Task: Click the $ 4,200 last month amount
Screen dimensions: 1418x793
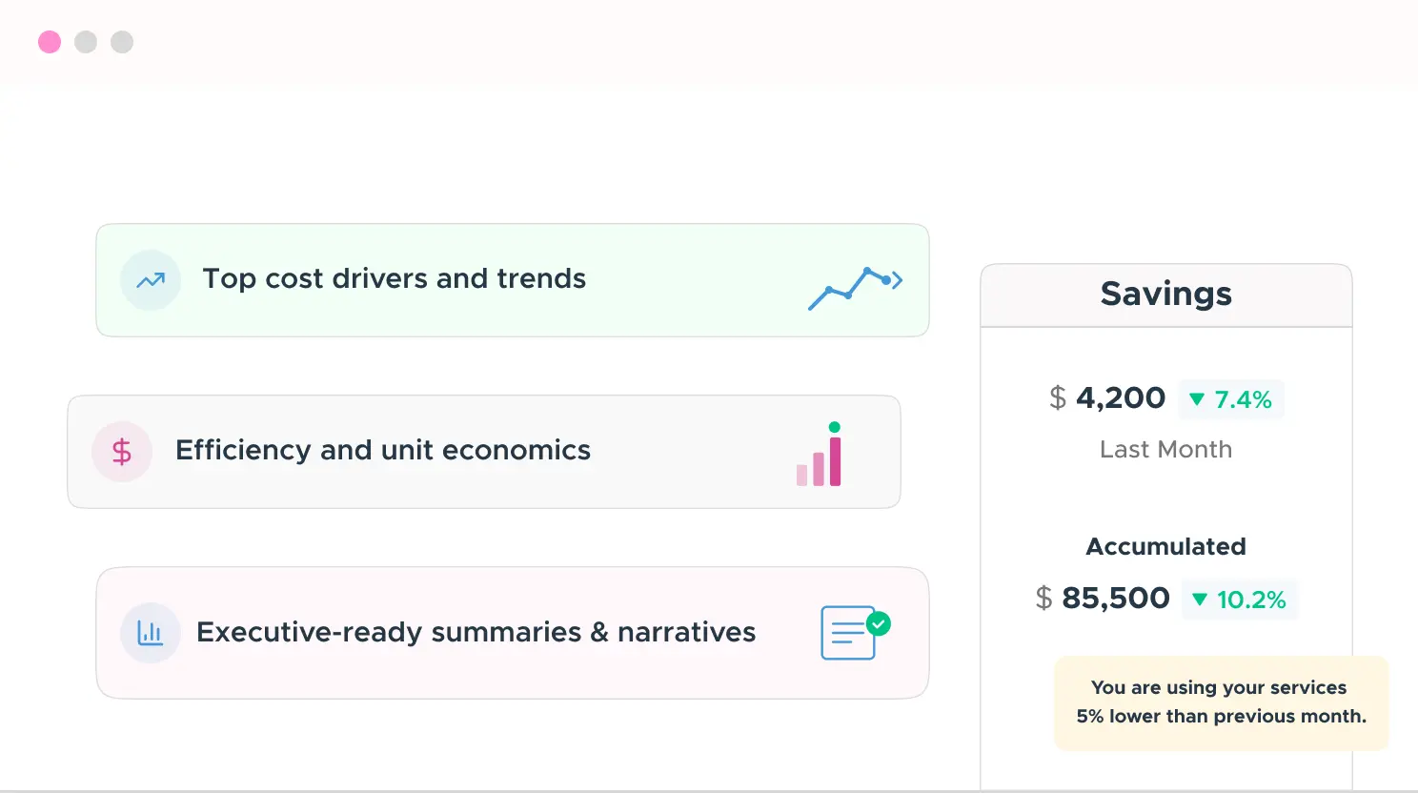Action: tap(1107, 398)
